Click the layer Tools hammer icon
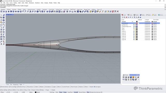Viewport: 166px width, 93px height. [x=138, y=17]
